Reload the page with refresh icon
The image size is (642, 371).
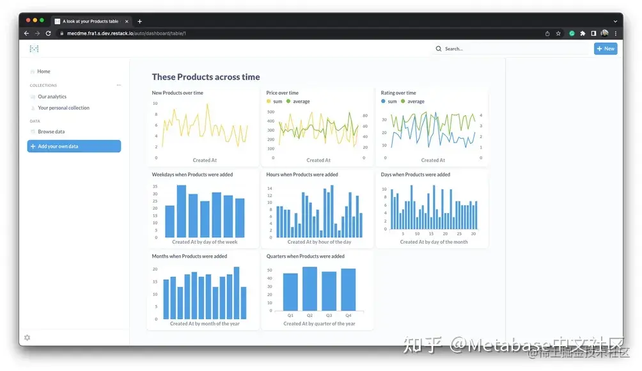pyautogui.click(x=49, y=33)
